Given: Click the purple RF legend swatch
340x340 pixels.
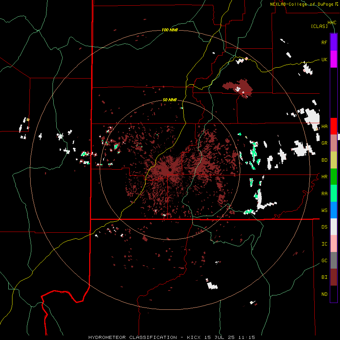Looking at the screenshot, I should 334,42.
